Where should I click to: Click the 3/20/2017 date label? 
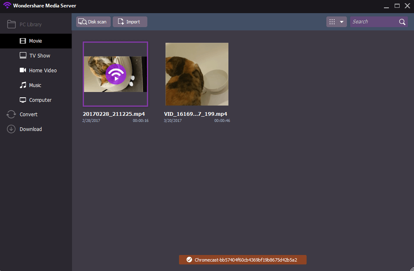[x=173, y=121]
